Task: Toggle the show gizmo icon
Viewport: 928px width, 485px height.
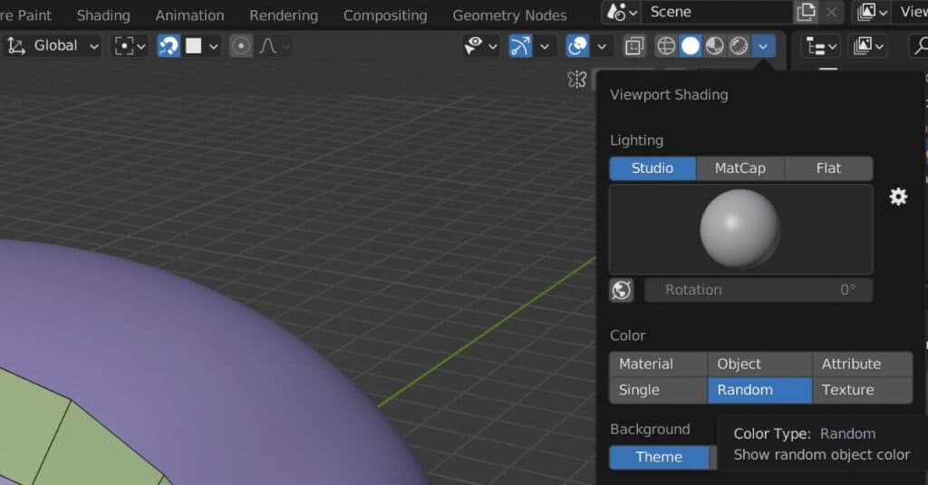Action: (x=520, y=46)
